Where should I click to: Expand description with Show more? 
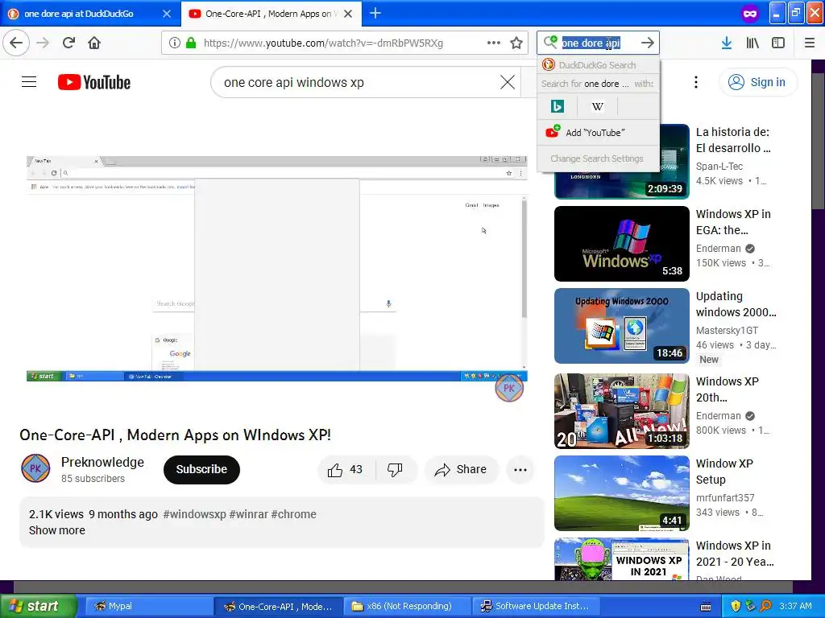[x=57, y=530]
